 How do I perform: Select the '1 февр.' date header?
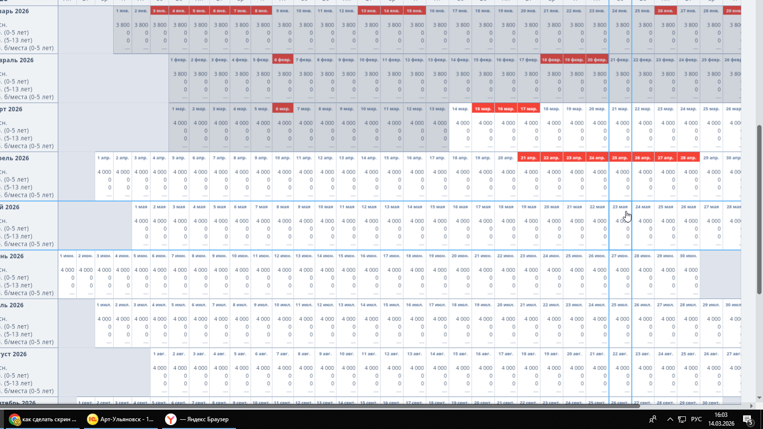pos(179,60)
